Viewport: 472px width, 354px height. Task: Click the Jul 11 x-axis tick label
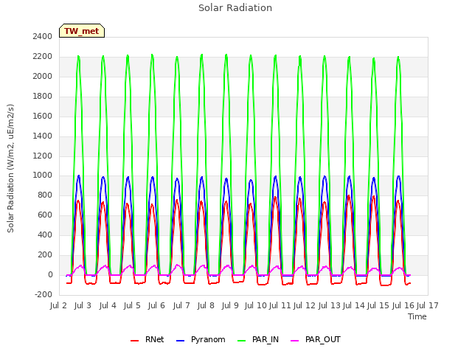[280, 305]
